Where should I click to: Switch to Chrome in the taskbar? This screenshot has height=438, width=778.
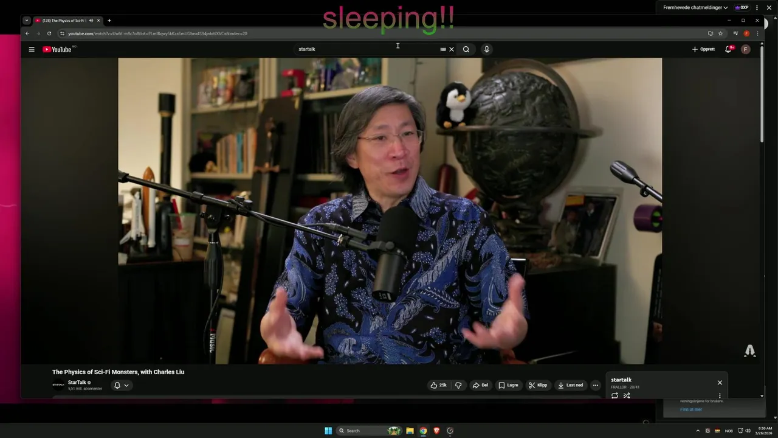423,431
